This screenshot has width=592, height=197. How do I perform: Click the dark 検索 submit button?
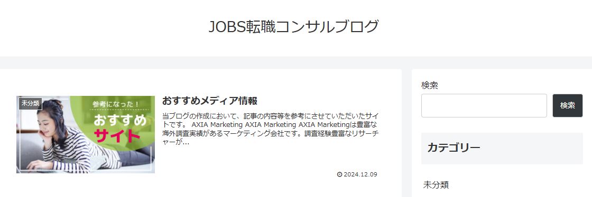(568, 106)
